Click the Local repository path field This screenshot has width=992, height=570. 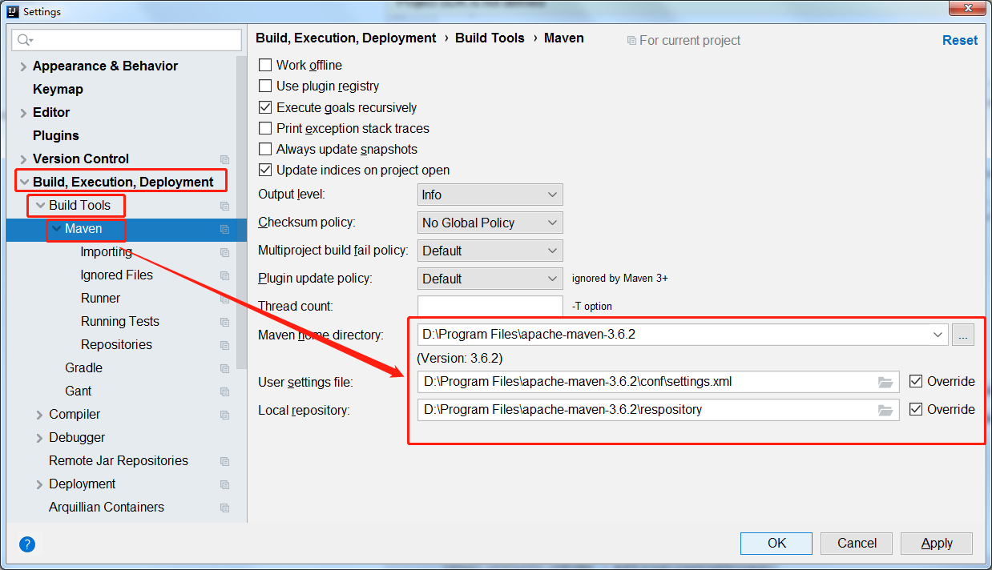658,410
